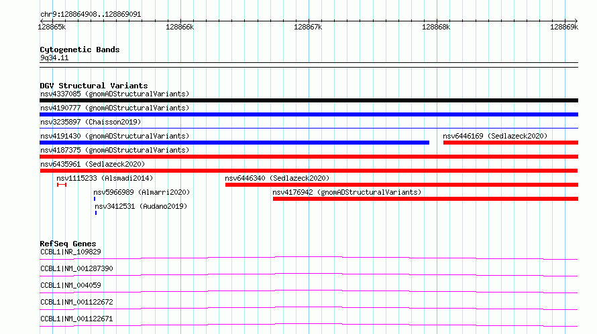Open the CCBL1|NM_001287390 transcript label
This screenshot has height=334, width=597.
76,268
